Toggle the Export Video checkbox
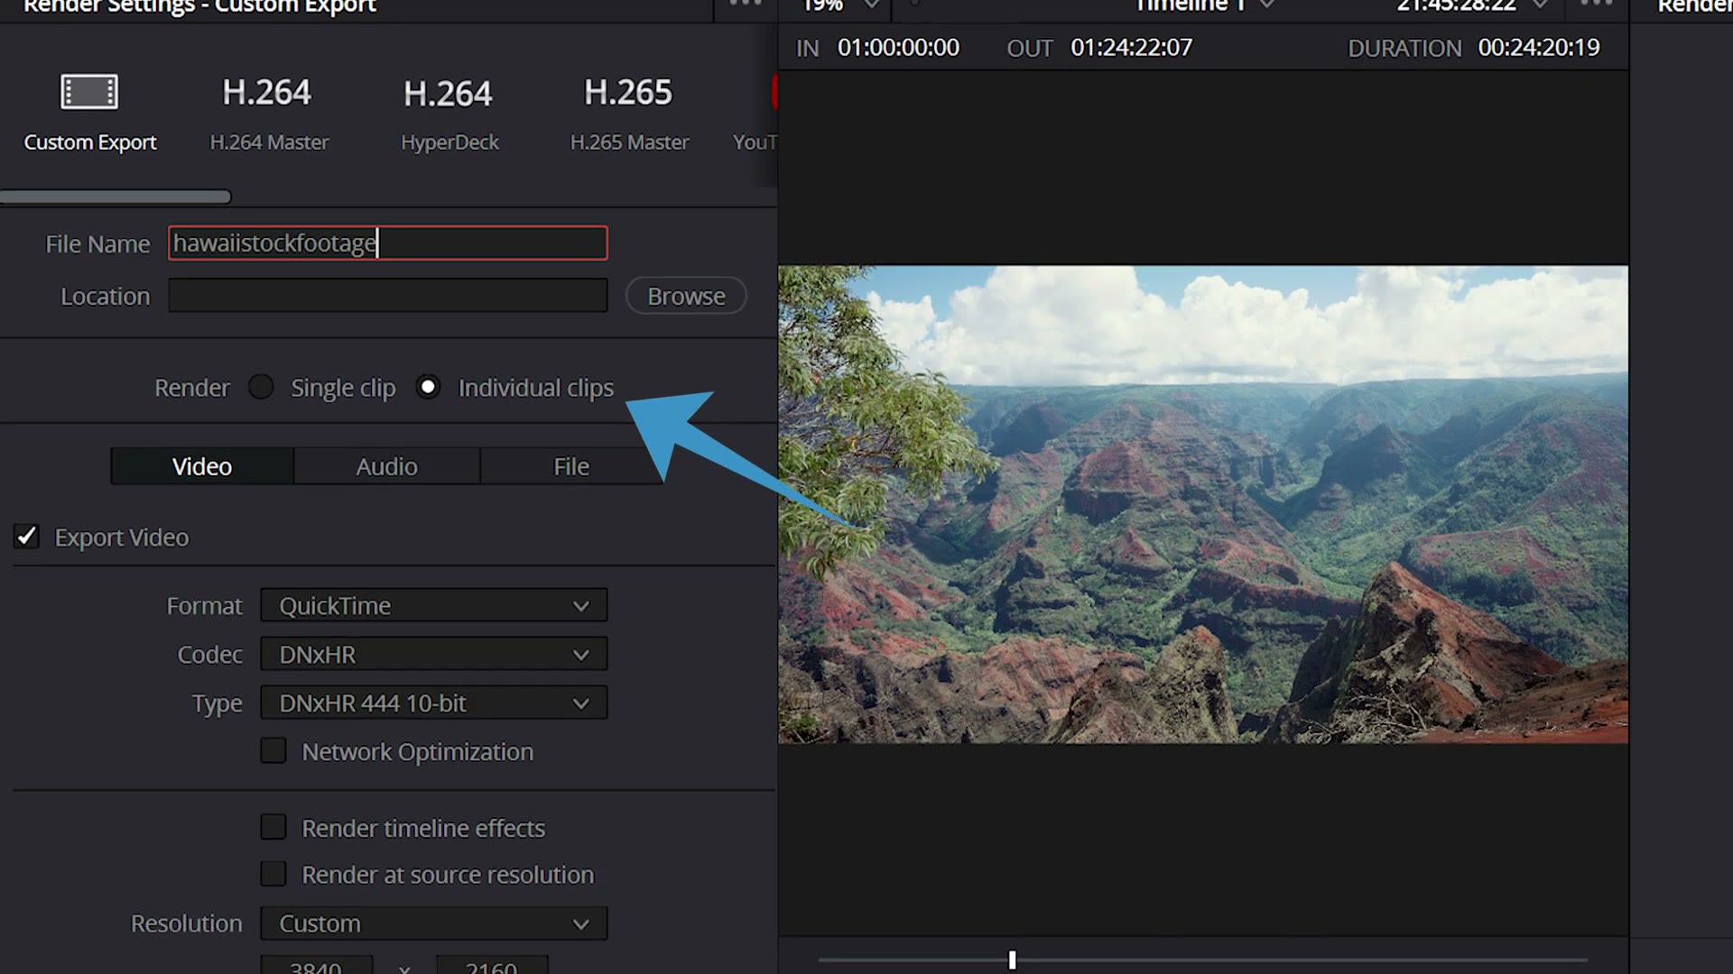Image resolution: width=1733 pixels, height=974 pixels. coord(26,537)
